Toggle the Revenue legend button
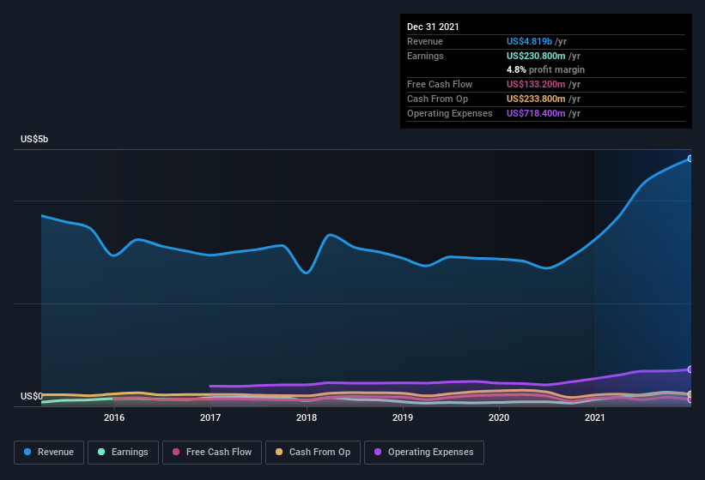Image resolution: width=705 pixels, height=480 pixels. (x=49, y=453)
